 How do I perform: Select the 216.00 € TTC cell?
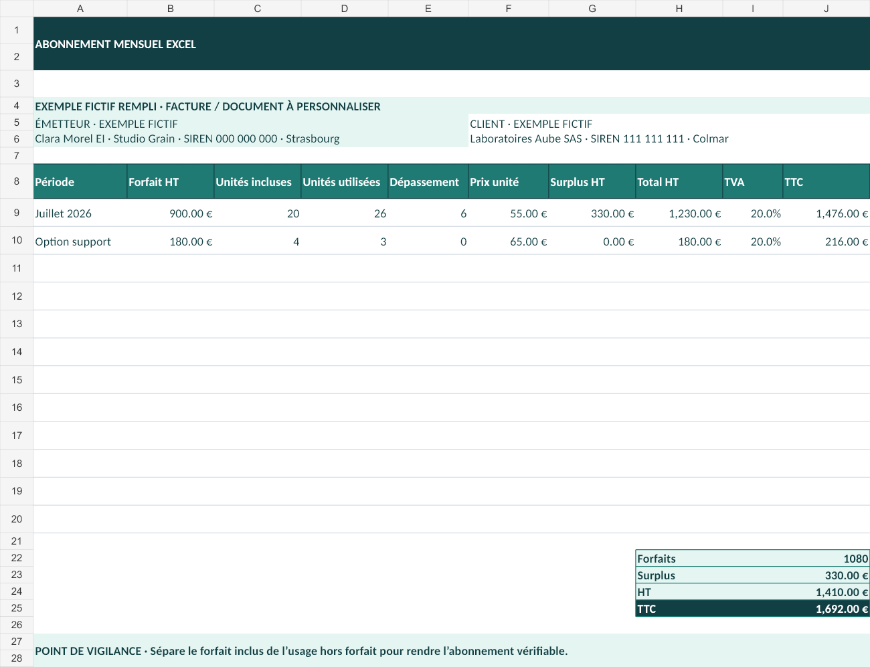pyautogui.click(x=826, y=241)
